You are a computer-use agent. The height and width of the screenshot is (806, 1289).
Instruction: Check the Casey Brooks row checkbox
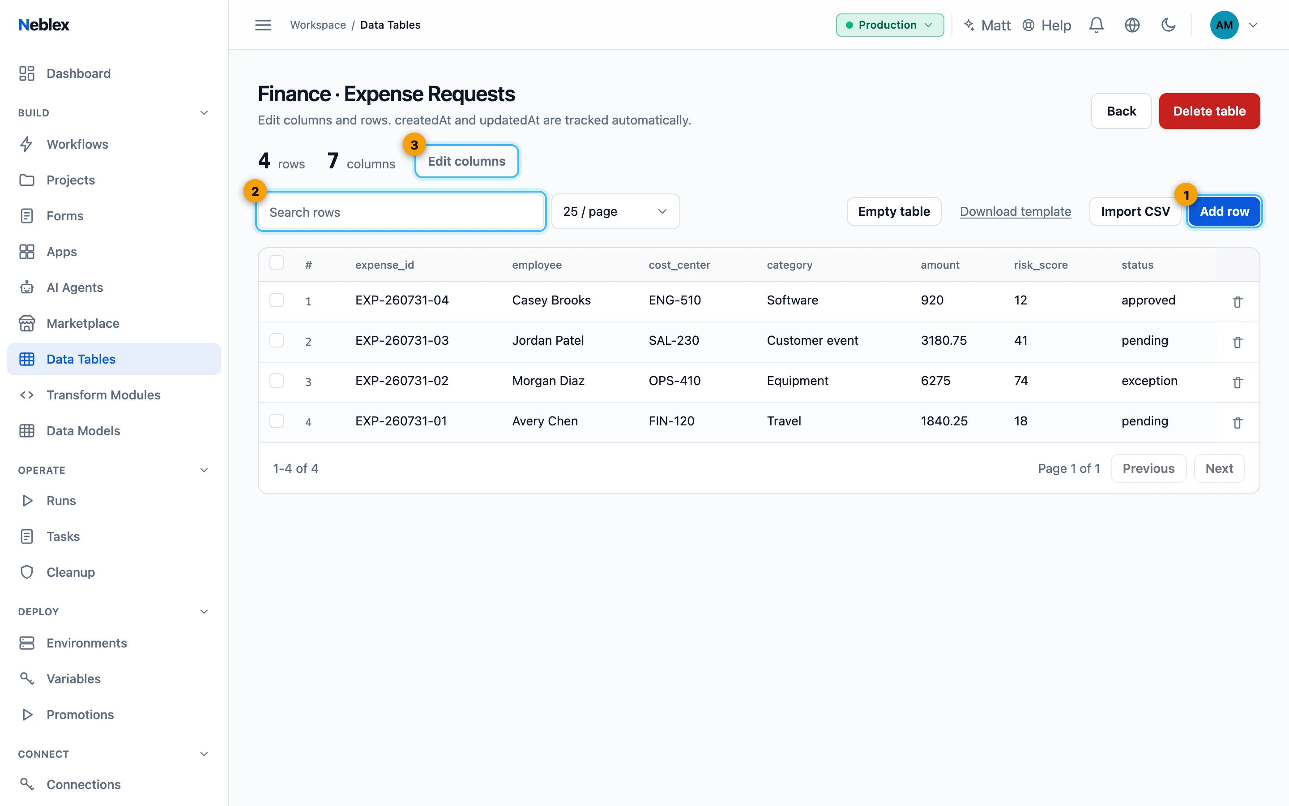point(277,300)
